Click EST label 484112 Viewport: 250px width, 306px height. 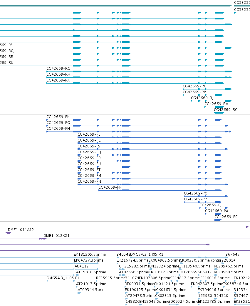pos(82,266)
